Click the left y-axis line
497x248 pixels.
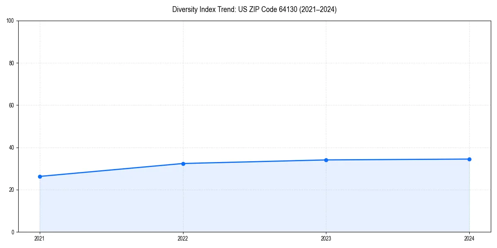[18, 124]
